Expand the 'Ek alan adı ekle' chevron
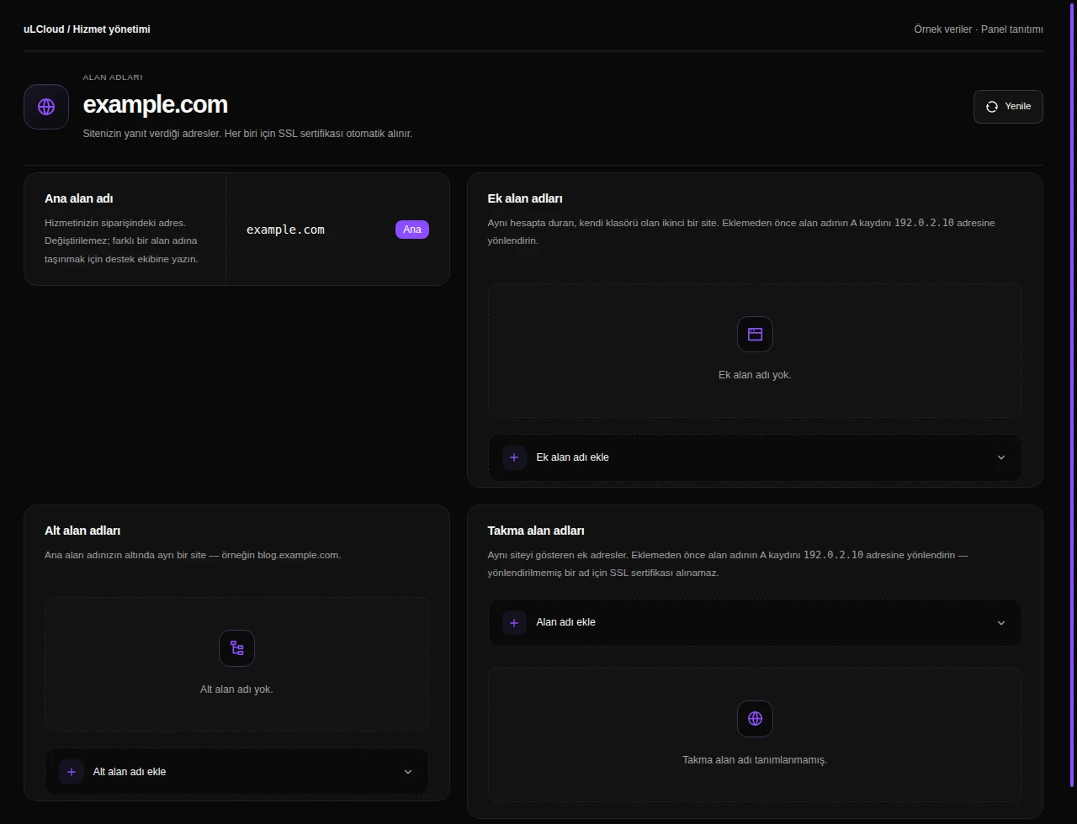 1001,457
